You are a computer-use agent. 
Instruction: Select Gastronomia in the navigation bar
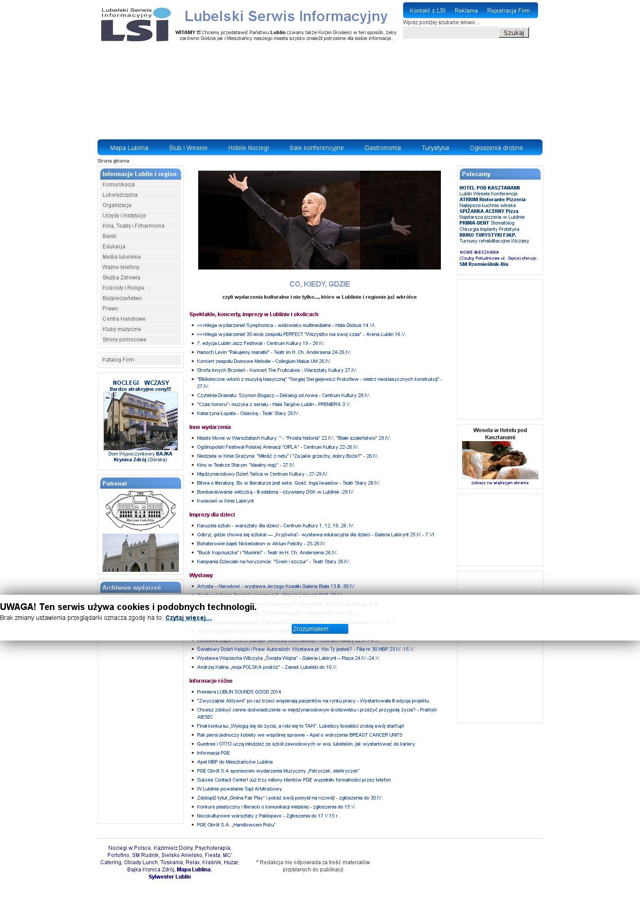coord(382,148)
